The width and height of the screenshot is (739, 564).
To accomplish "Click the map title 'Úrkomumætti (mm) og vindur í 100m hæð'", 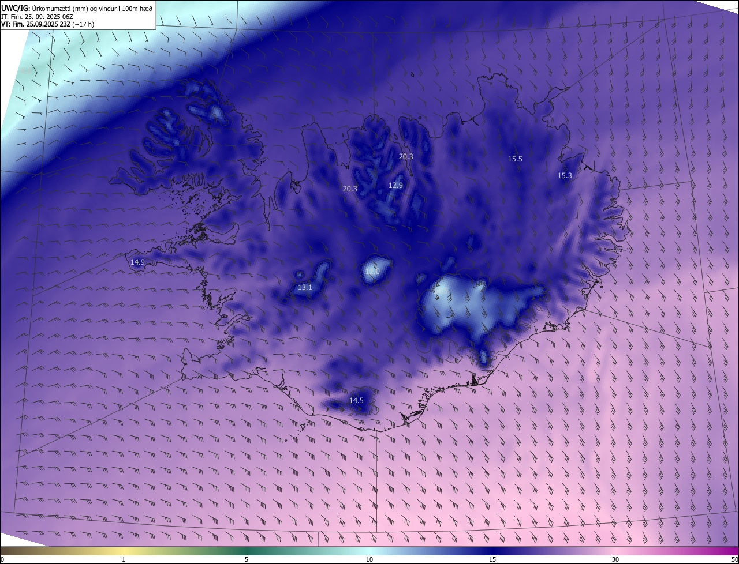I will click(92, 7).
